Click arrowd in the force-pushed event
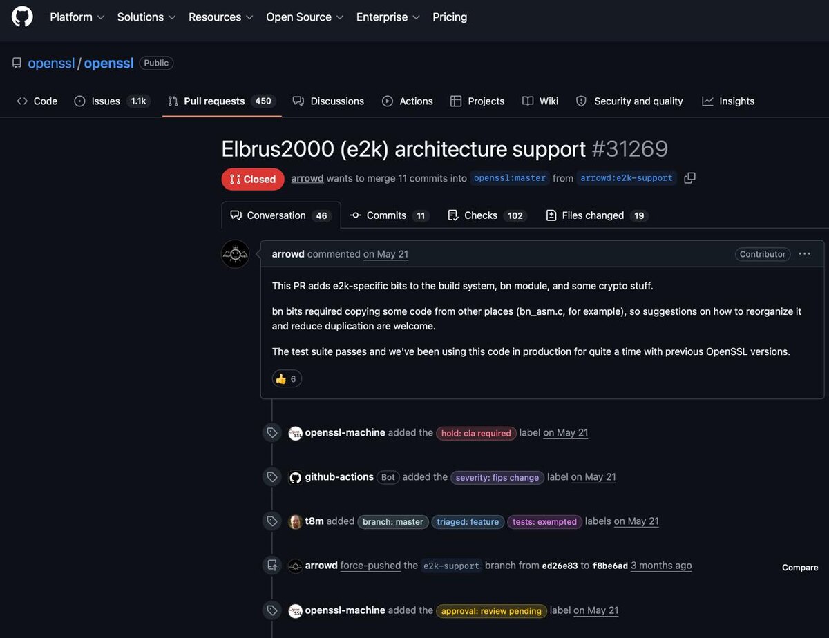The height and width of the screenshot is (638, 829). 321,565
